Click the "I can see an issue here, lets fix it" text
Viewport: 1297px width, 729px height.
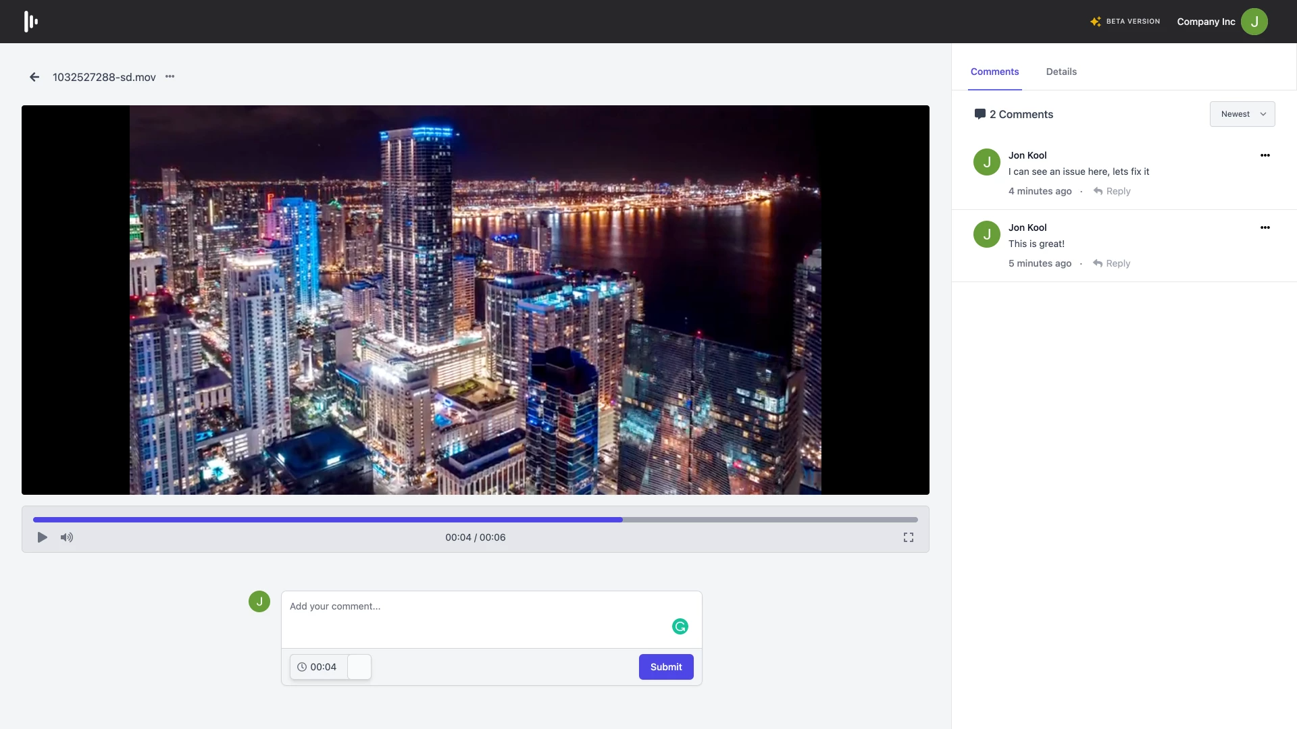1079,171
